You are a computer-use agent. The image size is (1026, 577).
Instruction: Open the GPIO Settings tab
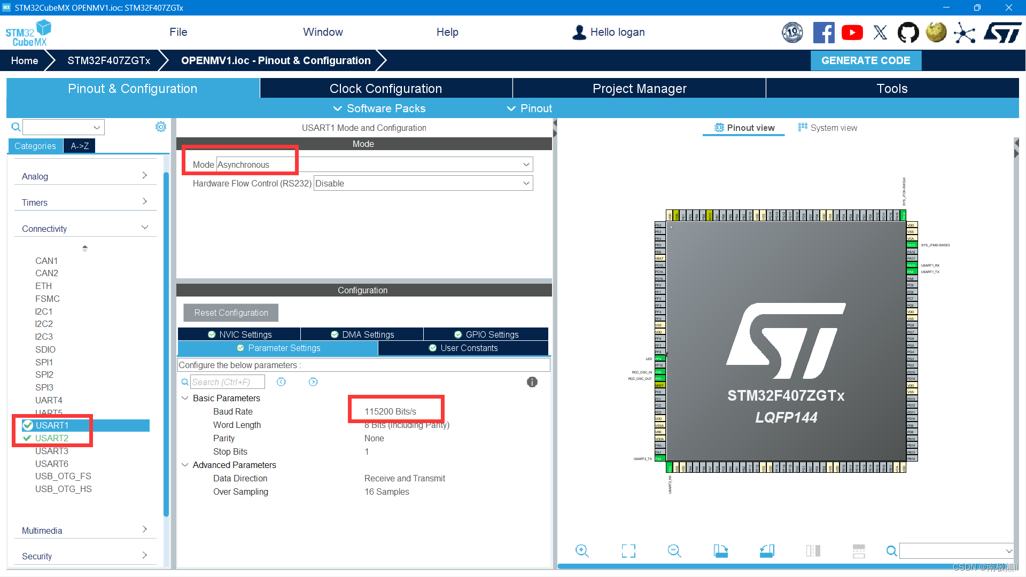coord(486,334)
